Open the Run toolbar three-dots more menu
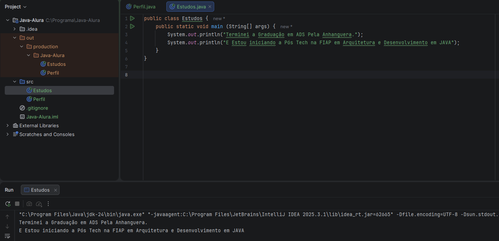The height and width of the screenshot is (241, 499). point(48,204)
